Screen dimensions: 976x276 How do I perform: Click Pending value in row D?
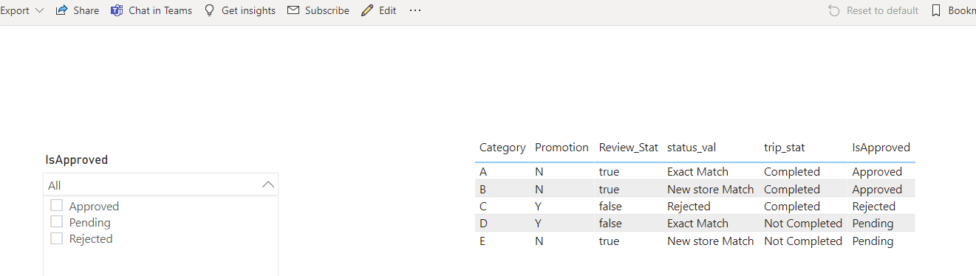[x=873, y=223]
